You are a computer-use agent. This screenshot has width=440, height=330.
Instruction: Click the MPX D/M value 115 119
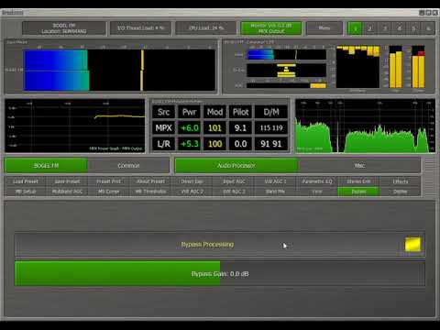(x=271, y=127)
